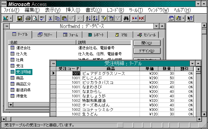
Task: Click the Print Preview icon
Action: (x=35, y=18)
